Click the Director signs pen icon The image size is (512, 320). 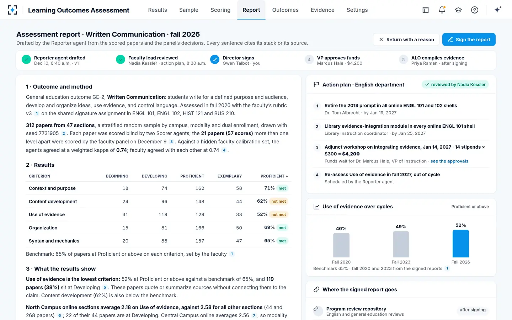click(215, 60)
